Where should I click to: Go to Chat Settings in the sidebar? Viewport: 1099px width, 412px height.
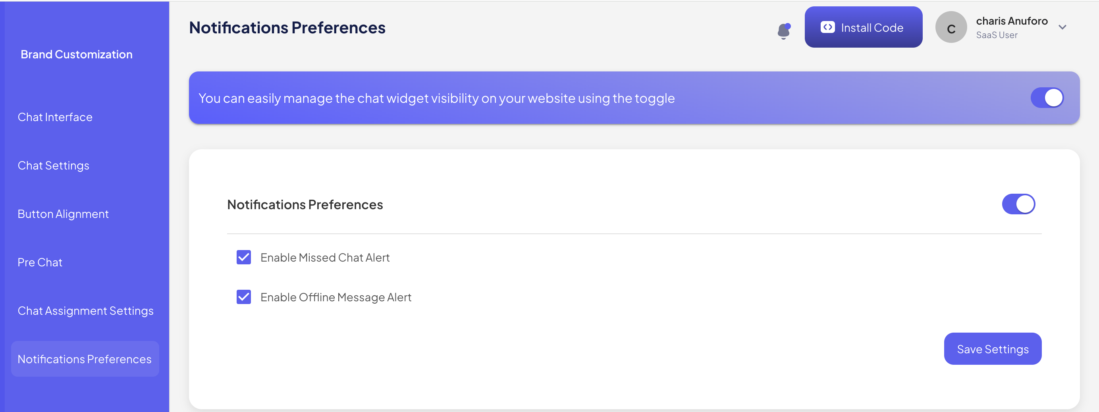click(53, 166)
